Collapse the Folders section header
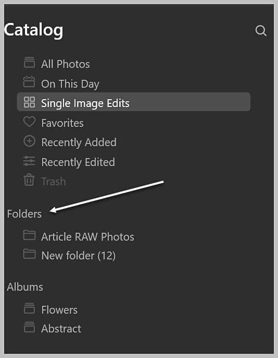 coord(24,214)
